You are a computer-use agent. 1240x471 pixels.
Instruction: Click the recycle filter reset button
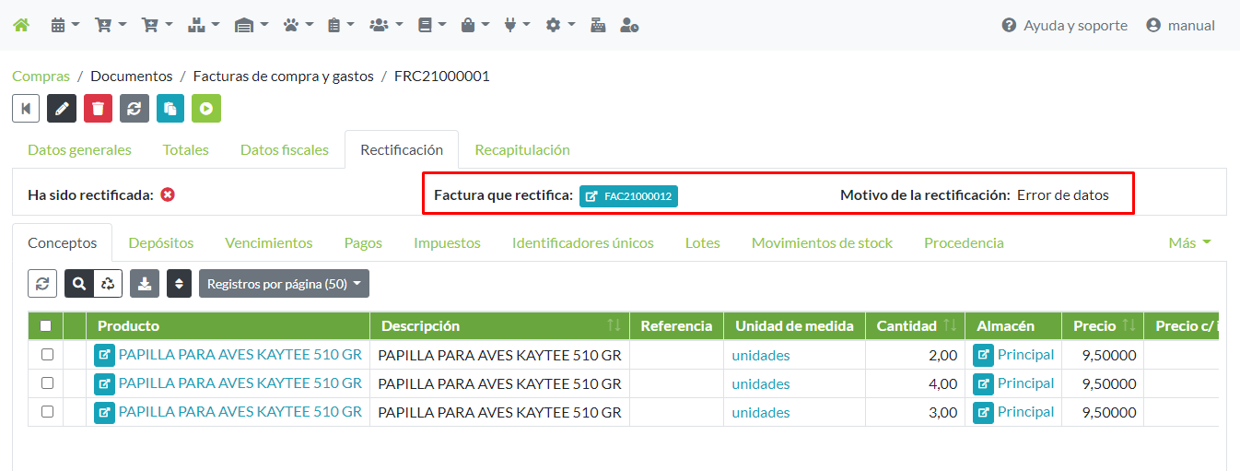pyautogui.click(x=108, y=284)
